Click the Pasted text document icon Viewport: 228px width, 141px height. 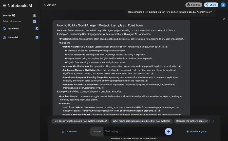click(x=4, y=29)
